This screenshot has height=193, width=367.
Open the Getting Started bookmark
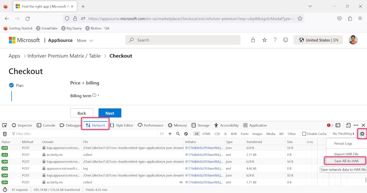pyautogui.click(x=18, y=28)
